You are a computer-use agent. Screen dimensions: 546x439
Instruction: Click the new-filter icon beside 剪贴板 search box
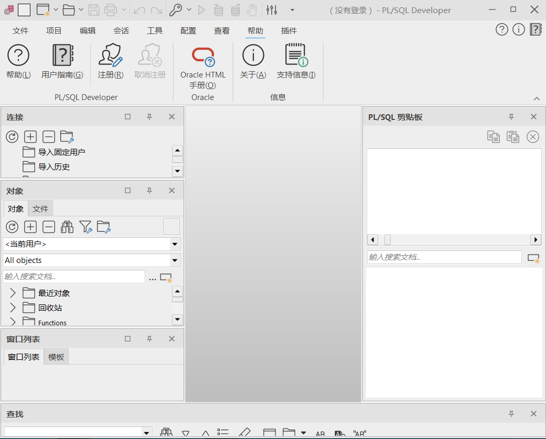click(x=533, y=258)
